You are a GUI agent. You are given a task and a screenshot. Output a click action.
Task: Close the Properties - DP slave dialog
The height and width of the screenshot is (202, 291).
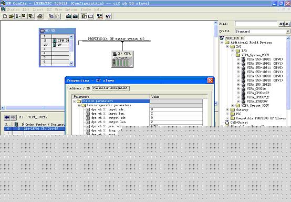point(210,80)
